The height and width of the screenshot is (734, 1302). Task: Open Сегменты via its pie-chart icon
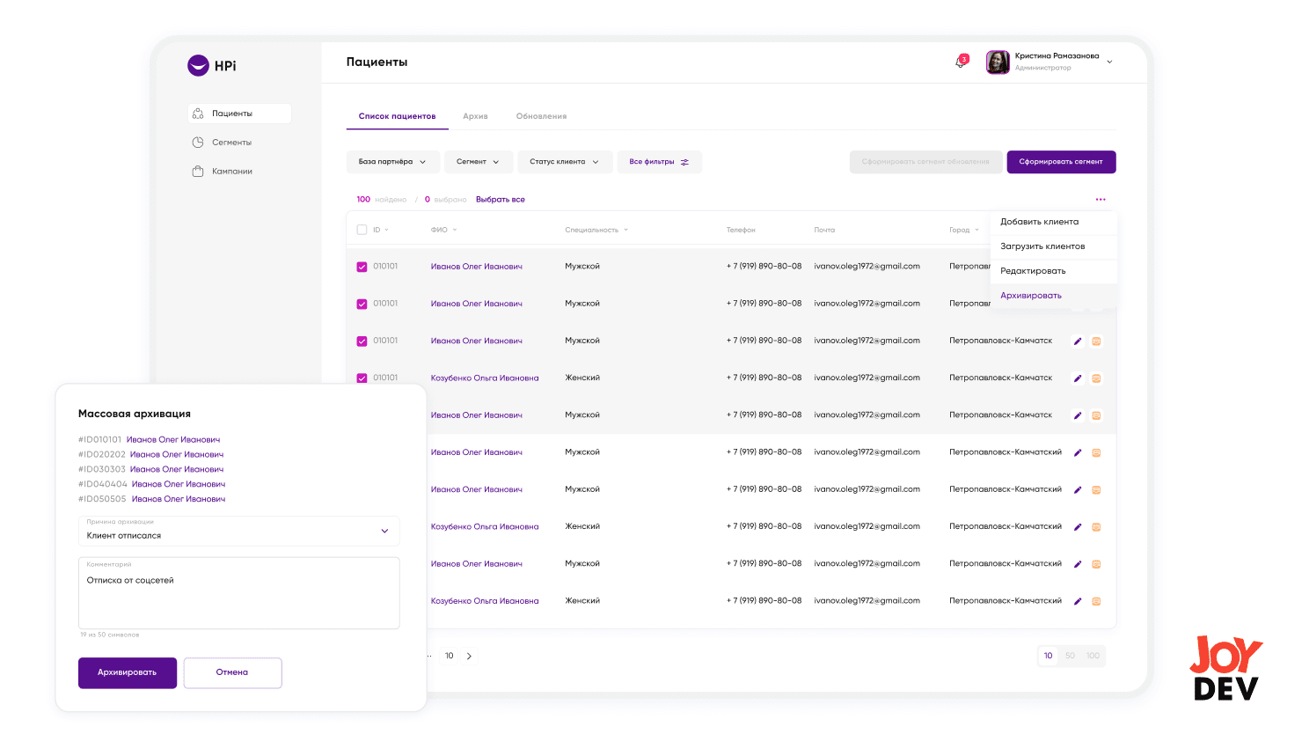[x=198, y=143]
